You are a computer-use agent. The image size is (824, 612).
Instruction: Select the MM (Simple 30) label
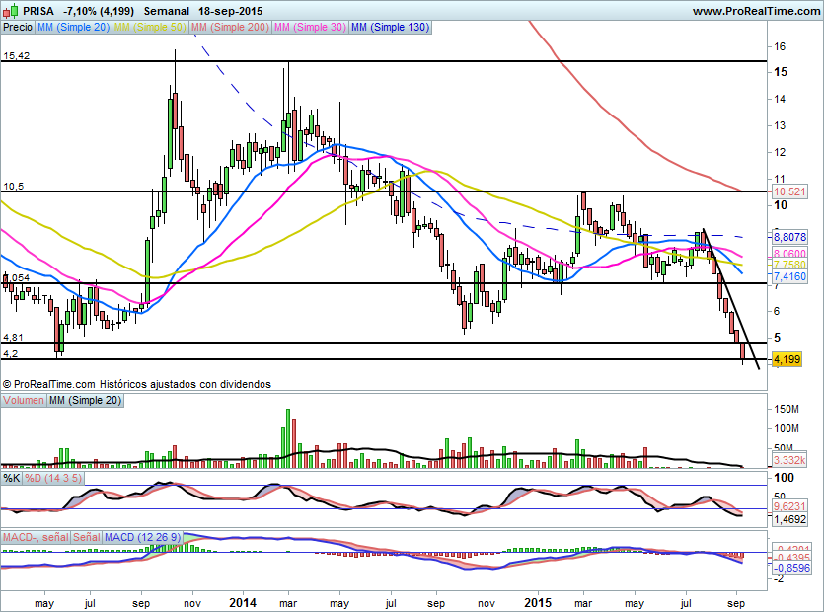tap(310, 27)
